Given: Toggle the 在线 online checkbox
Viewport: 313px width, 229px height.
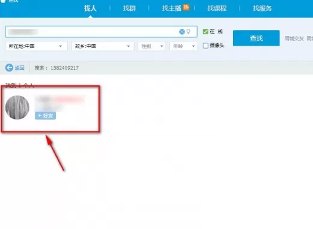Looking at the screenshot, I should 205,31.
